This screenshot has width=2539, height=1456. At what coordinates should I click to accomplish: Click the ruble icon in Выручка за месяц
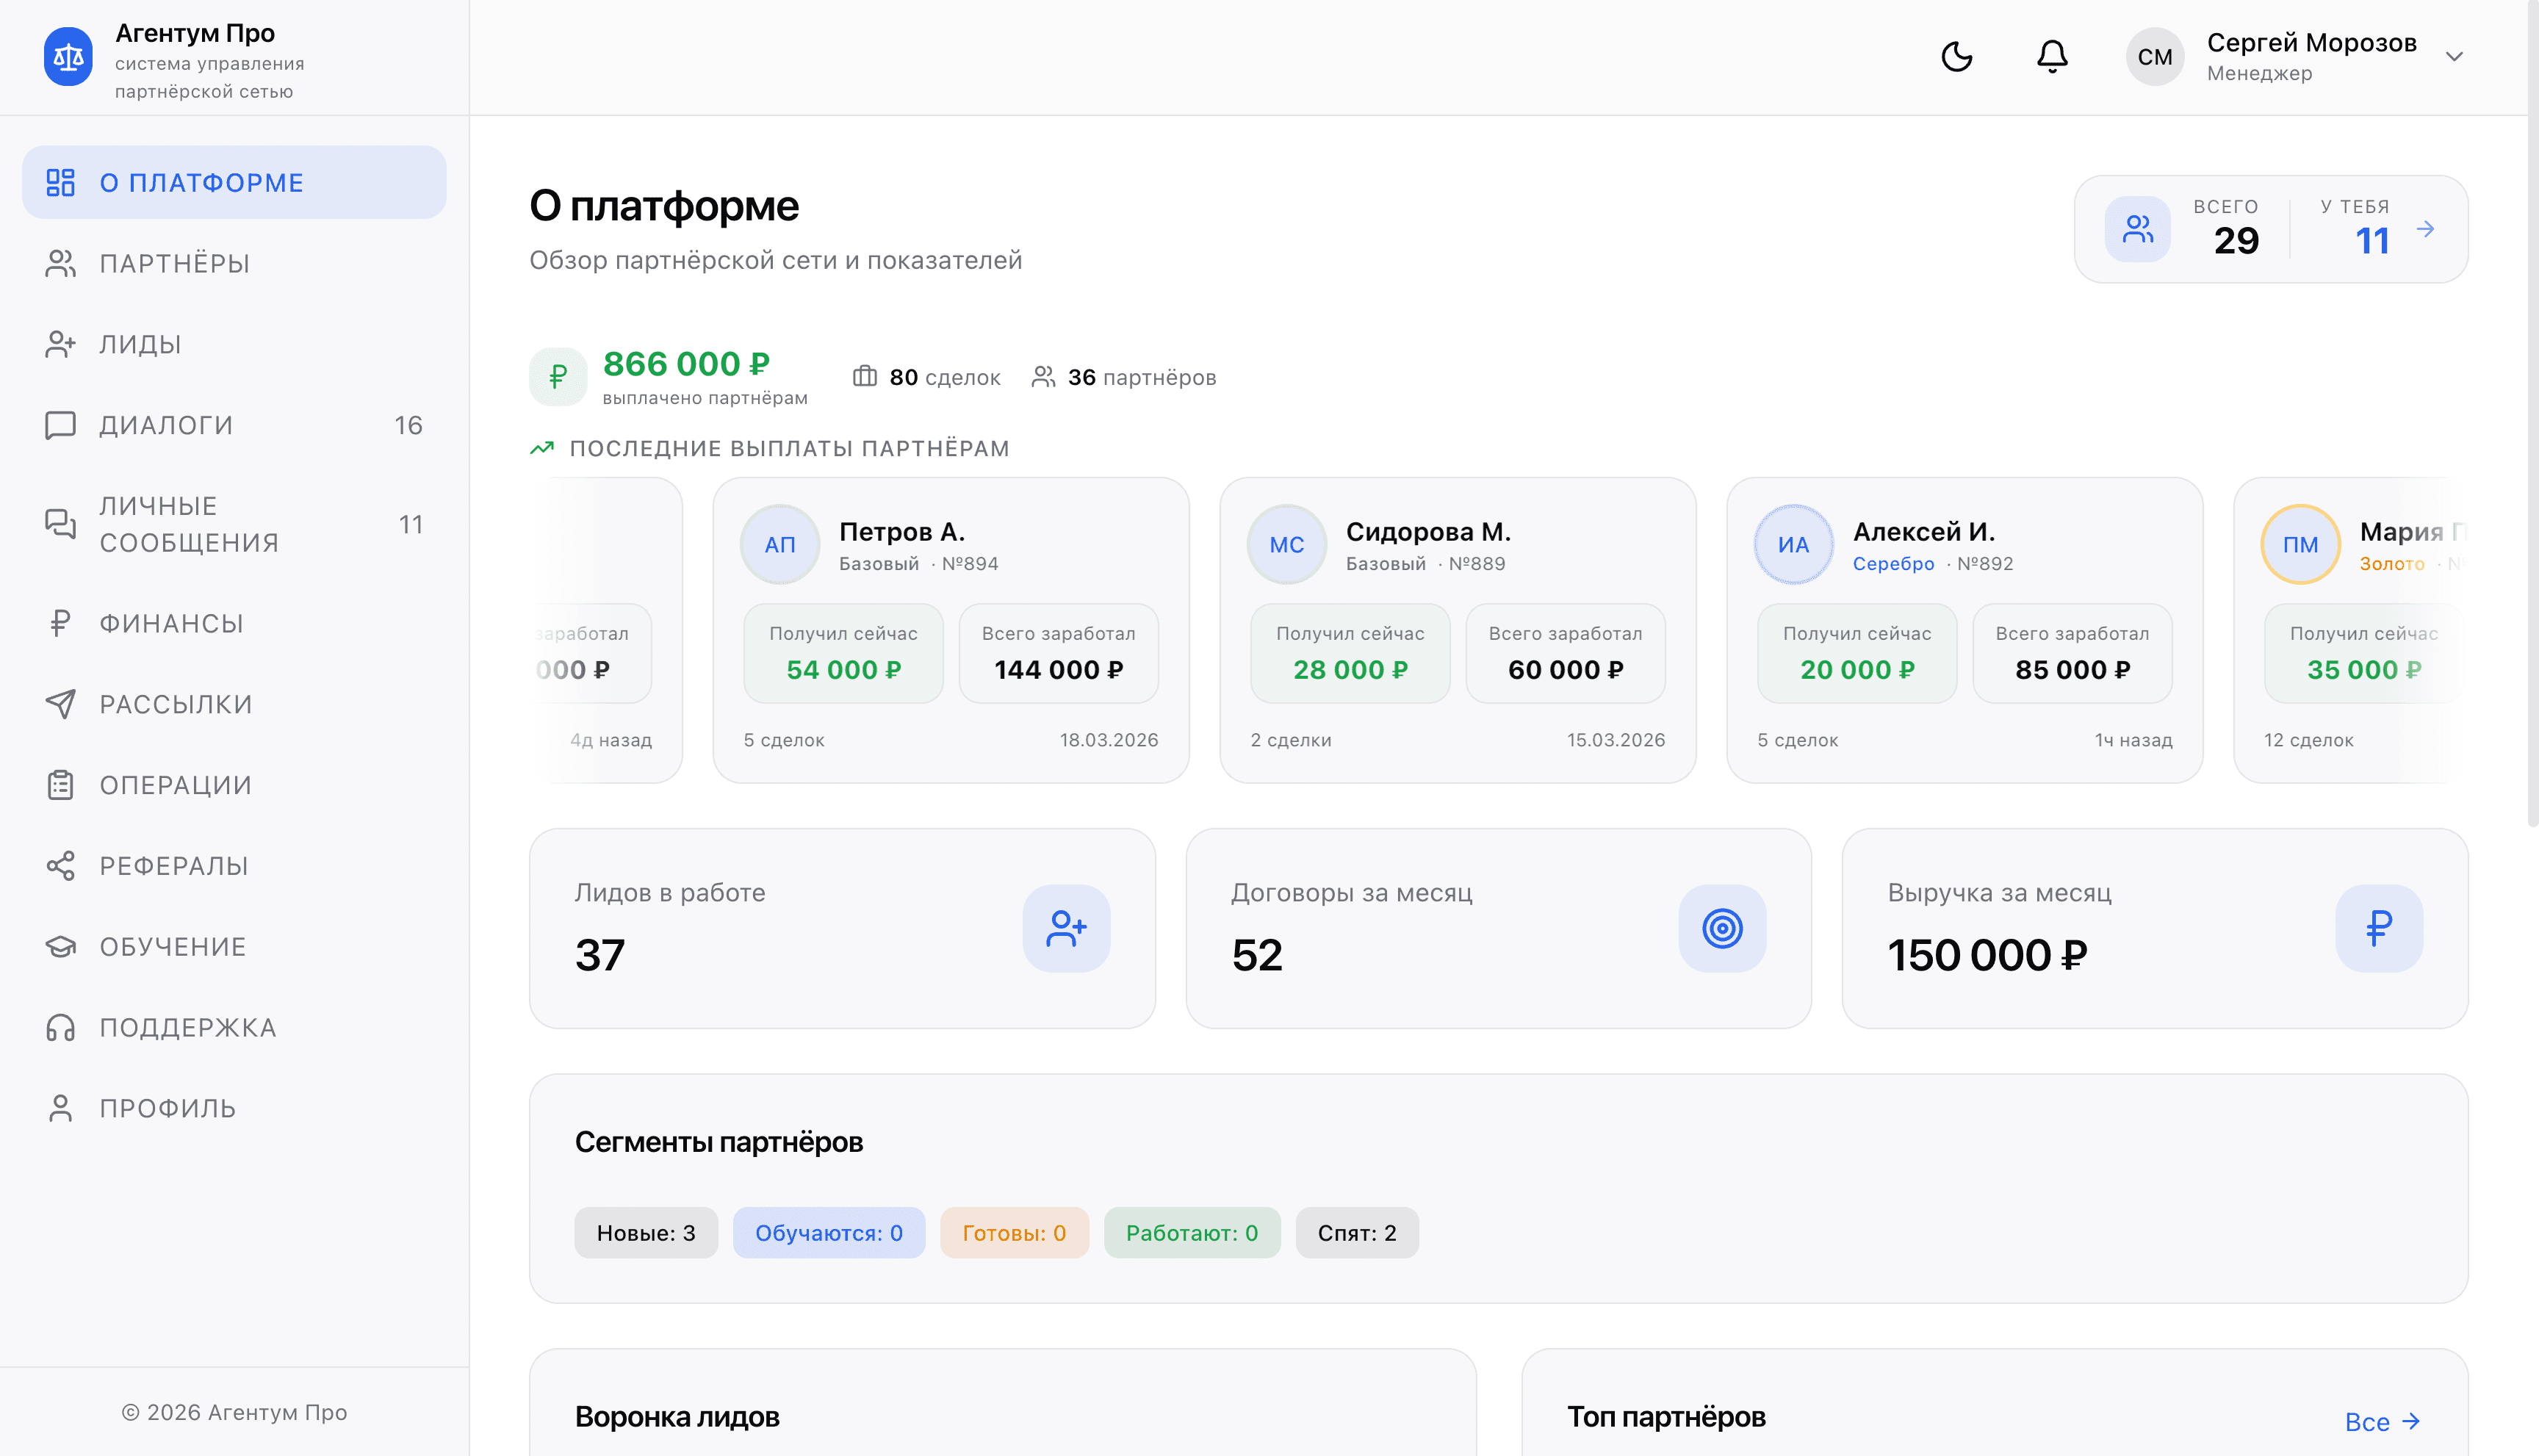pos(2379,928)
